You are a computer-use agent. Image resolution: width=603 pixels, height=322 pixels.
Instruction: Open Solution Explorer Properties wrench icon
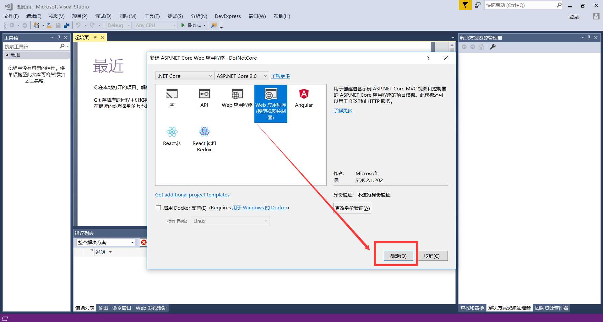point(493,47)
